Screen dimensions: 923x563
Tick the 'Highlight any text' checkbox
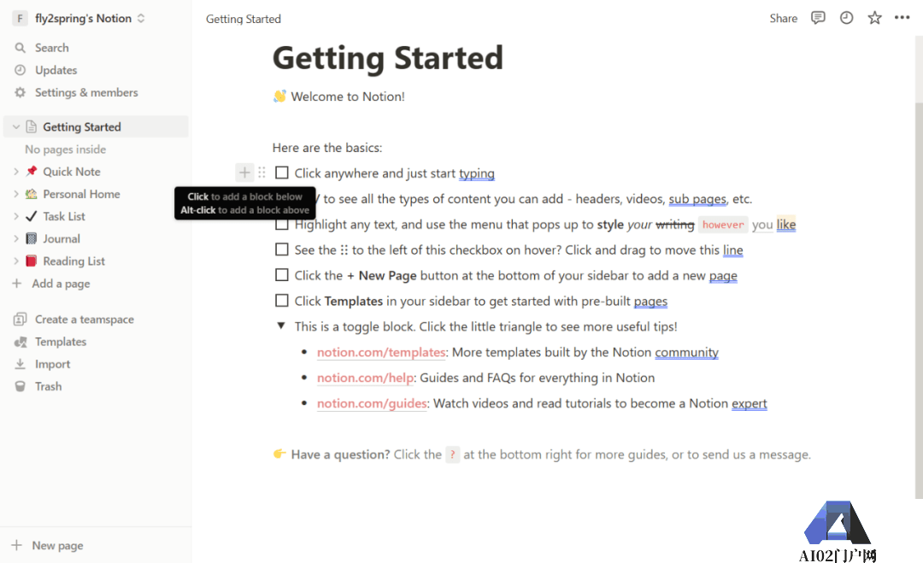282,225
